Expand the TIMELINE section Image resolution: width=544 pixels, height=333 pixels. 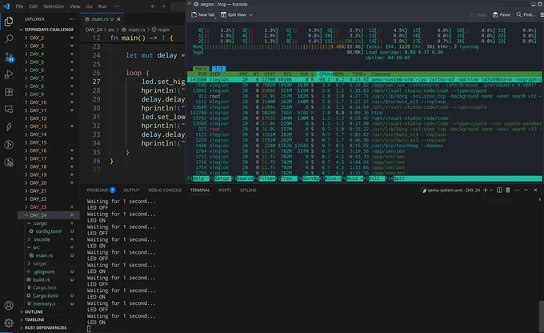[x=49, y=319]
